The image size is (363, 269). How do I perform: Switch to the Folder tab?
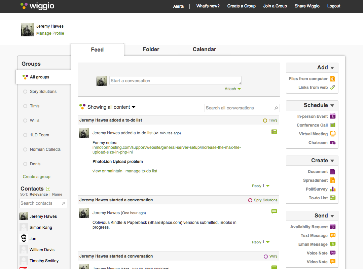pos(151,49)
